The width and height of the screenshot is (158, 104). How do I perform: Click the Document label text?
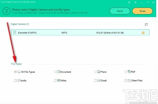(66, 72)
